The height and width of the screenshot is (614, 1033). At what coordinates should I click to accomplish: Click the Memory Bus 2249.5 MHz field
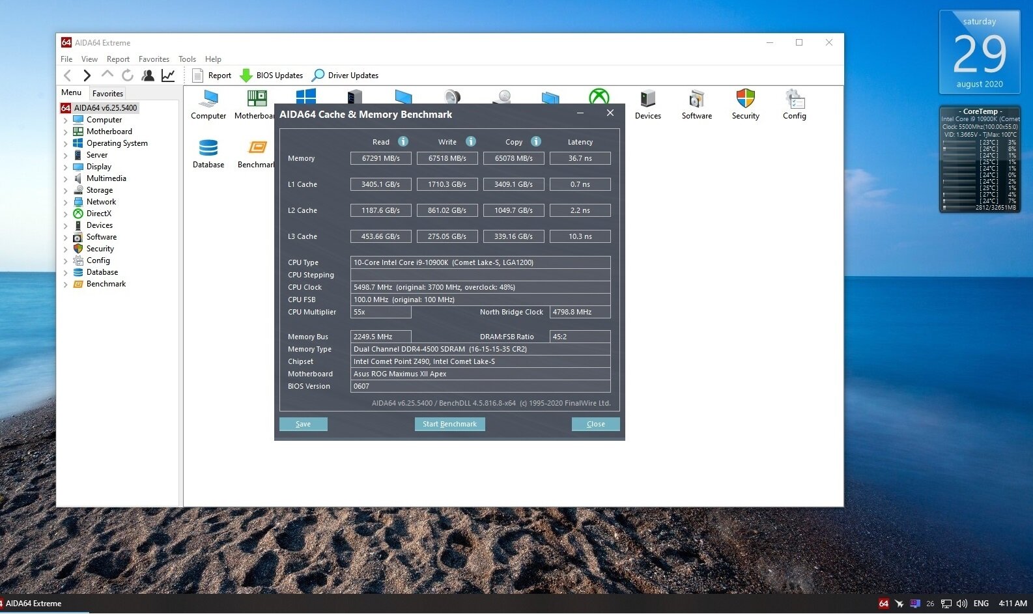click(x=381, y=337)
